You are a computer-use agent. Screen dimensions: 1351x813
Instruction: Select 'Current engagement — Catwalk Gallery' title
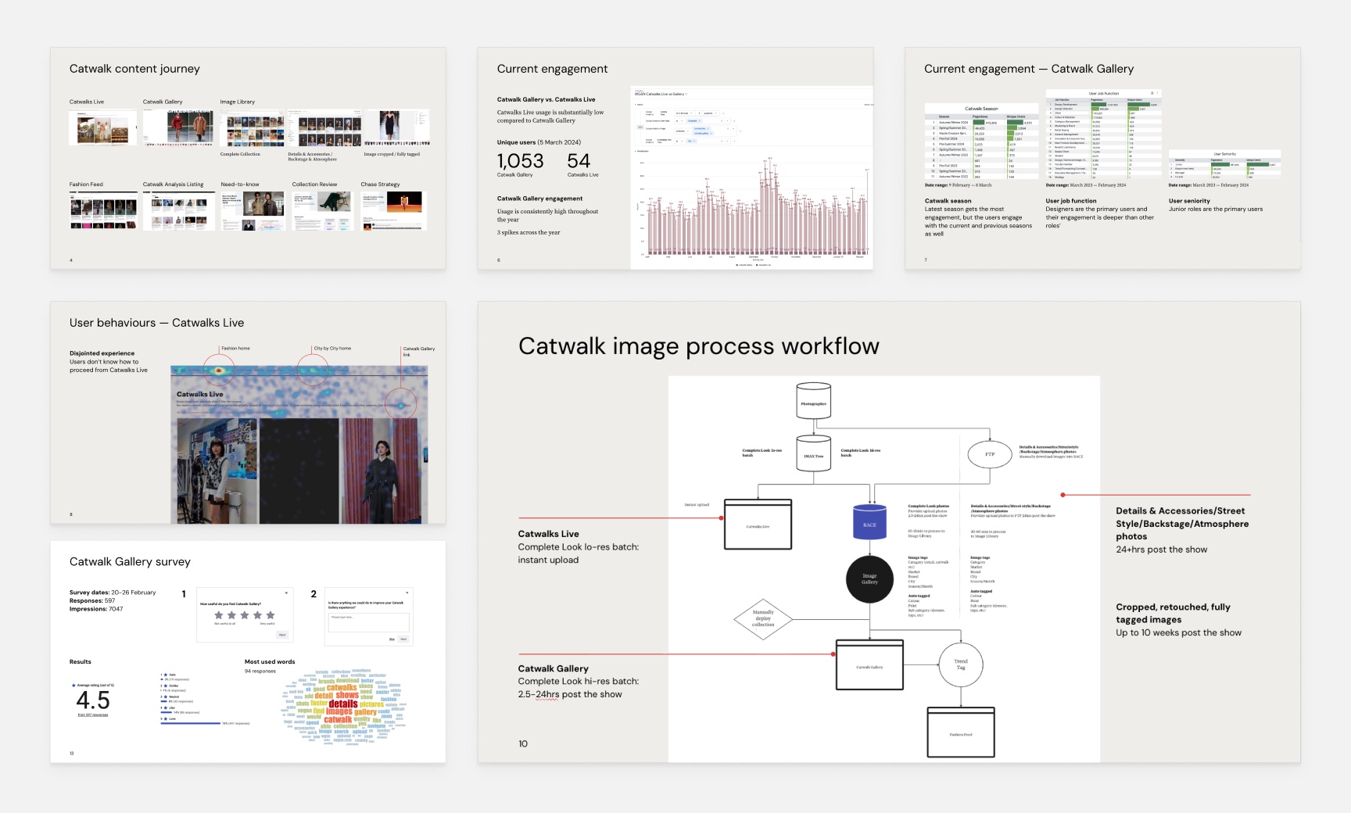pyautogui.click(x=1029, y=69)
